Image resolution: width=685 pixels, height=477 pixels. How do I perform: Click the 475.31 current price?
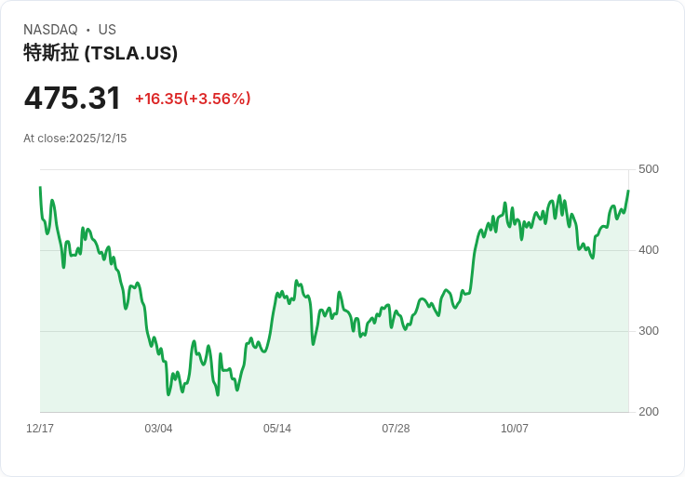click(73, 99)
